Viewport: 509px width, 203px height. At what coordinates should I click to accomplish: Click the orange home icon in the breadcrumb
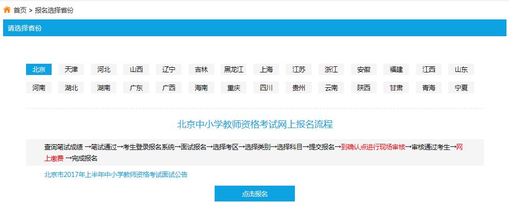[x=7, y=10]
